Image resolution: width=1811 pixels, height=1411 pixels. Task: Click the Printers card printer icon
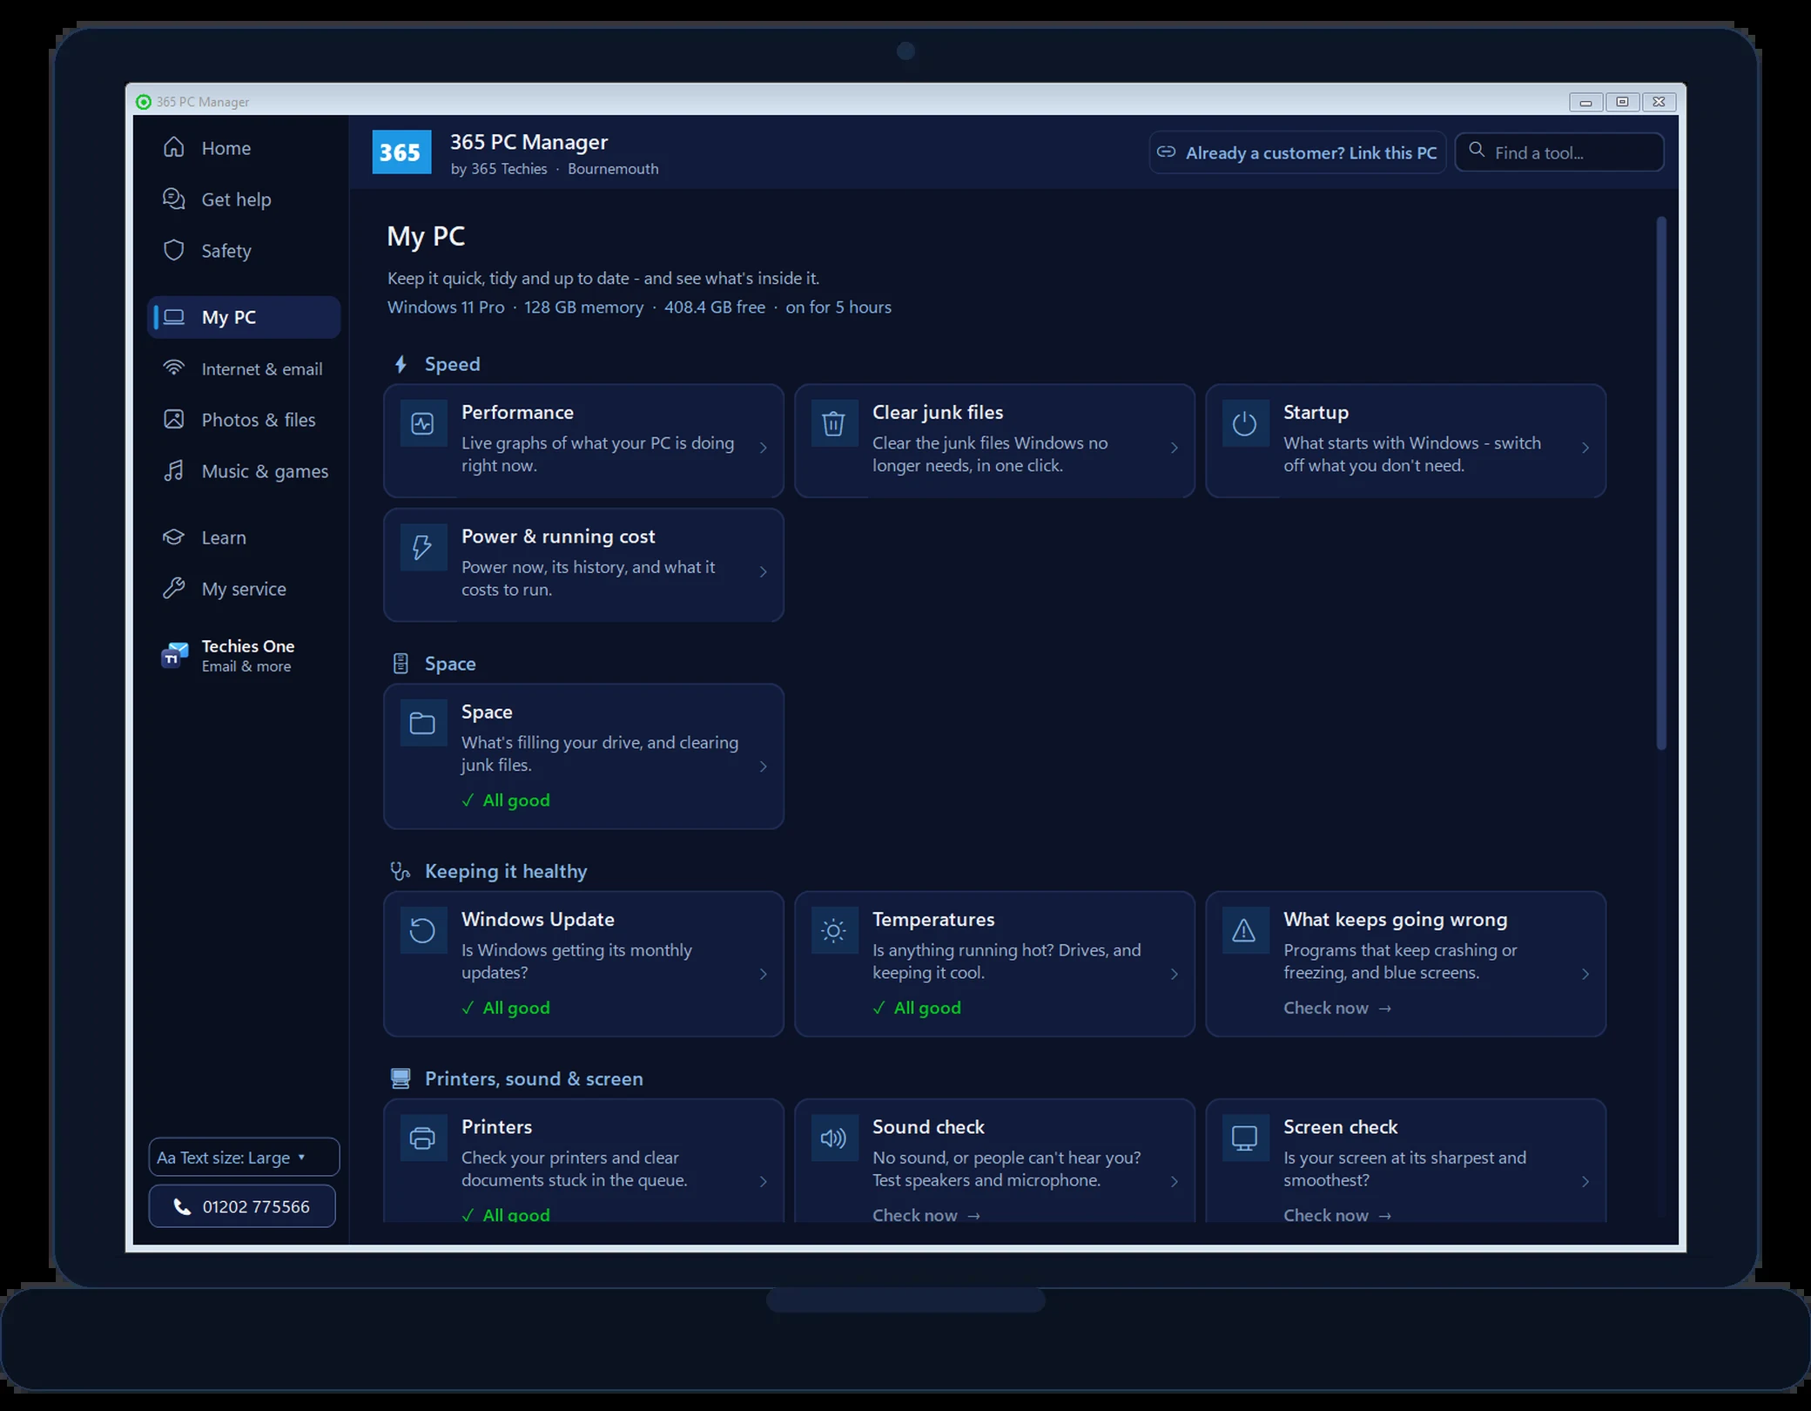(x=423, y=1138)
